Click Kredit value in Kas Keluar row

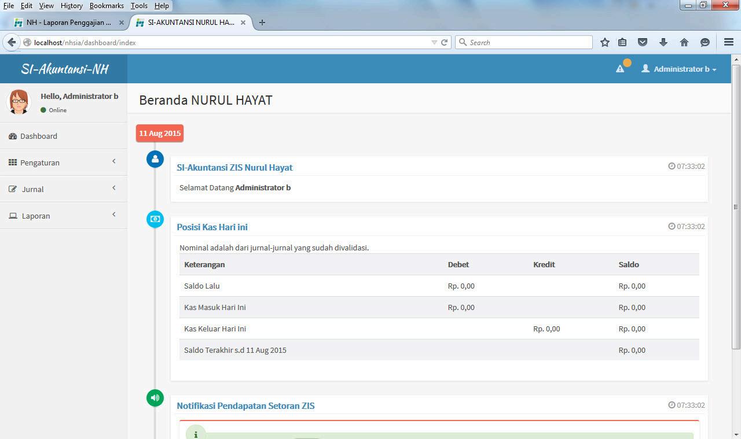tap(546, 329)
